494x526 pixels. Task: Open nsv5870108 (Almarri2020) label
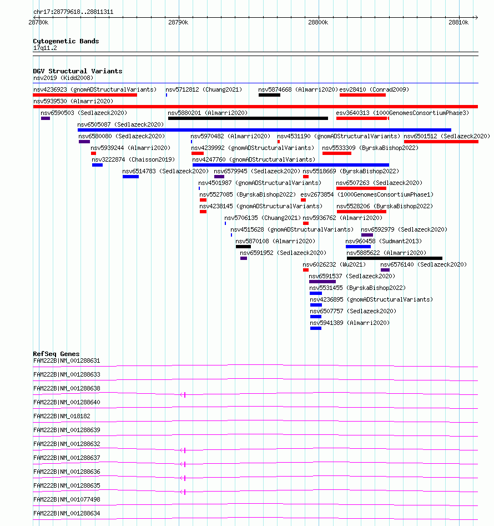coord(275,241)
